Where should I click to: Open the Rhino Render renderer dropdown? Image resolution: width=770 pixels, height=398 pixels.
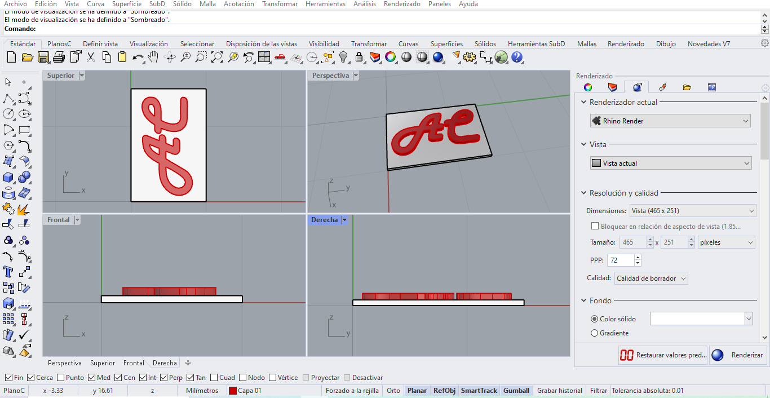click(670, 121)
